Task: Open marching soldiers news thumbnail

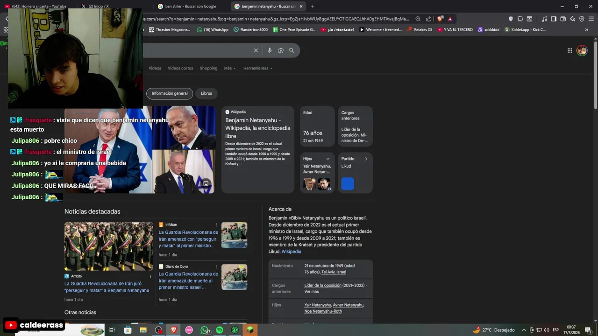Action: point(108,246)
